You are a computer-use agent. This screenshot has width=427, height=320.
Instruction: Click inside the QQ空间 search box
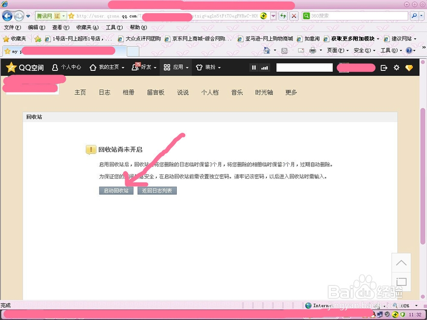[304, 67]
